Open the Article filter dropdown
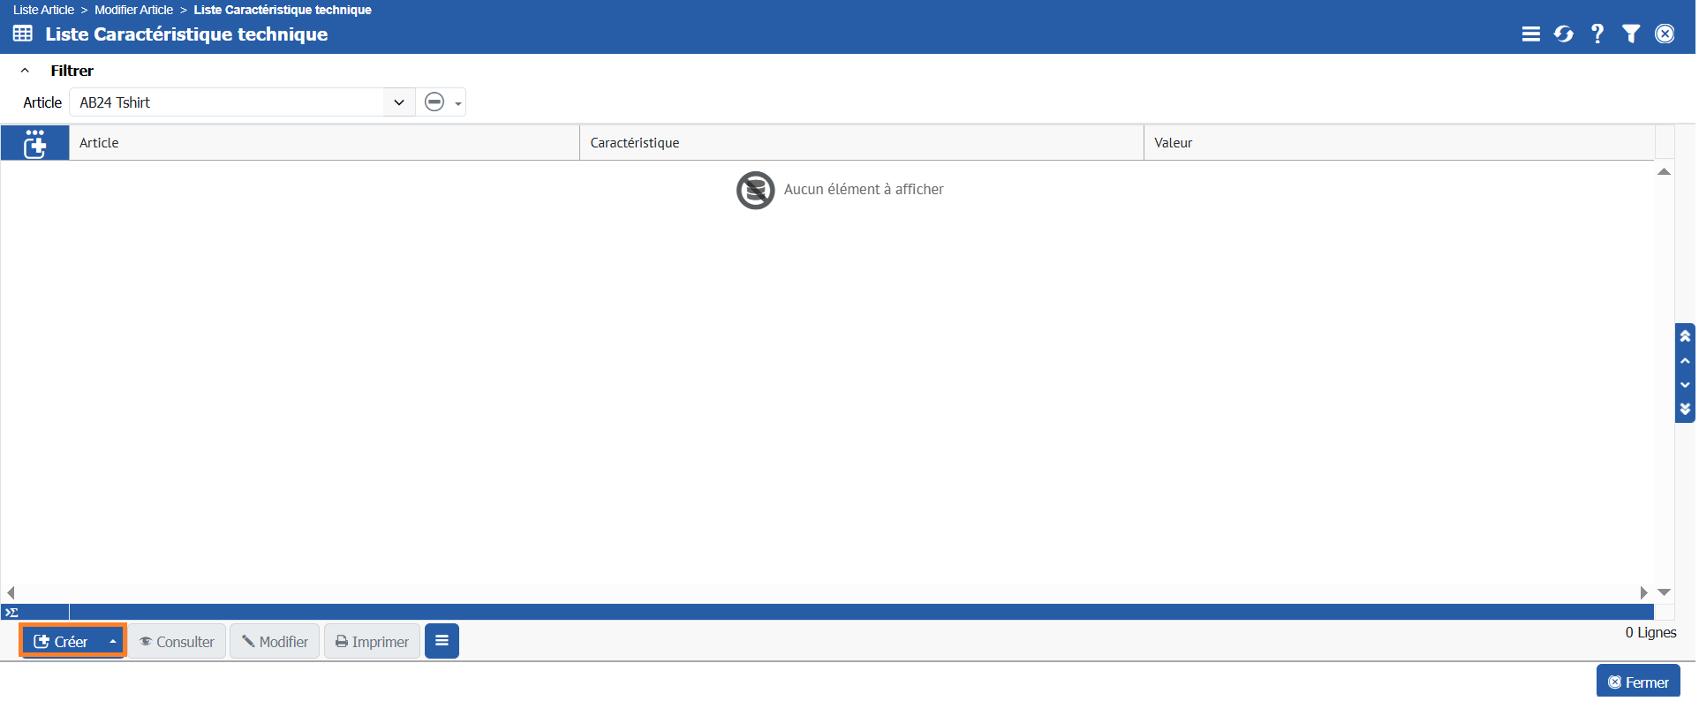This screenshot has width=1699, height=701. [x=400, y=102]
